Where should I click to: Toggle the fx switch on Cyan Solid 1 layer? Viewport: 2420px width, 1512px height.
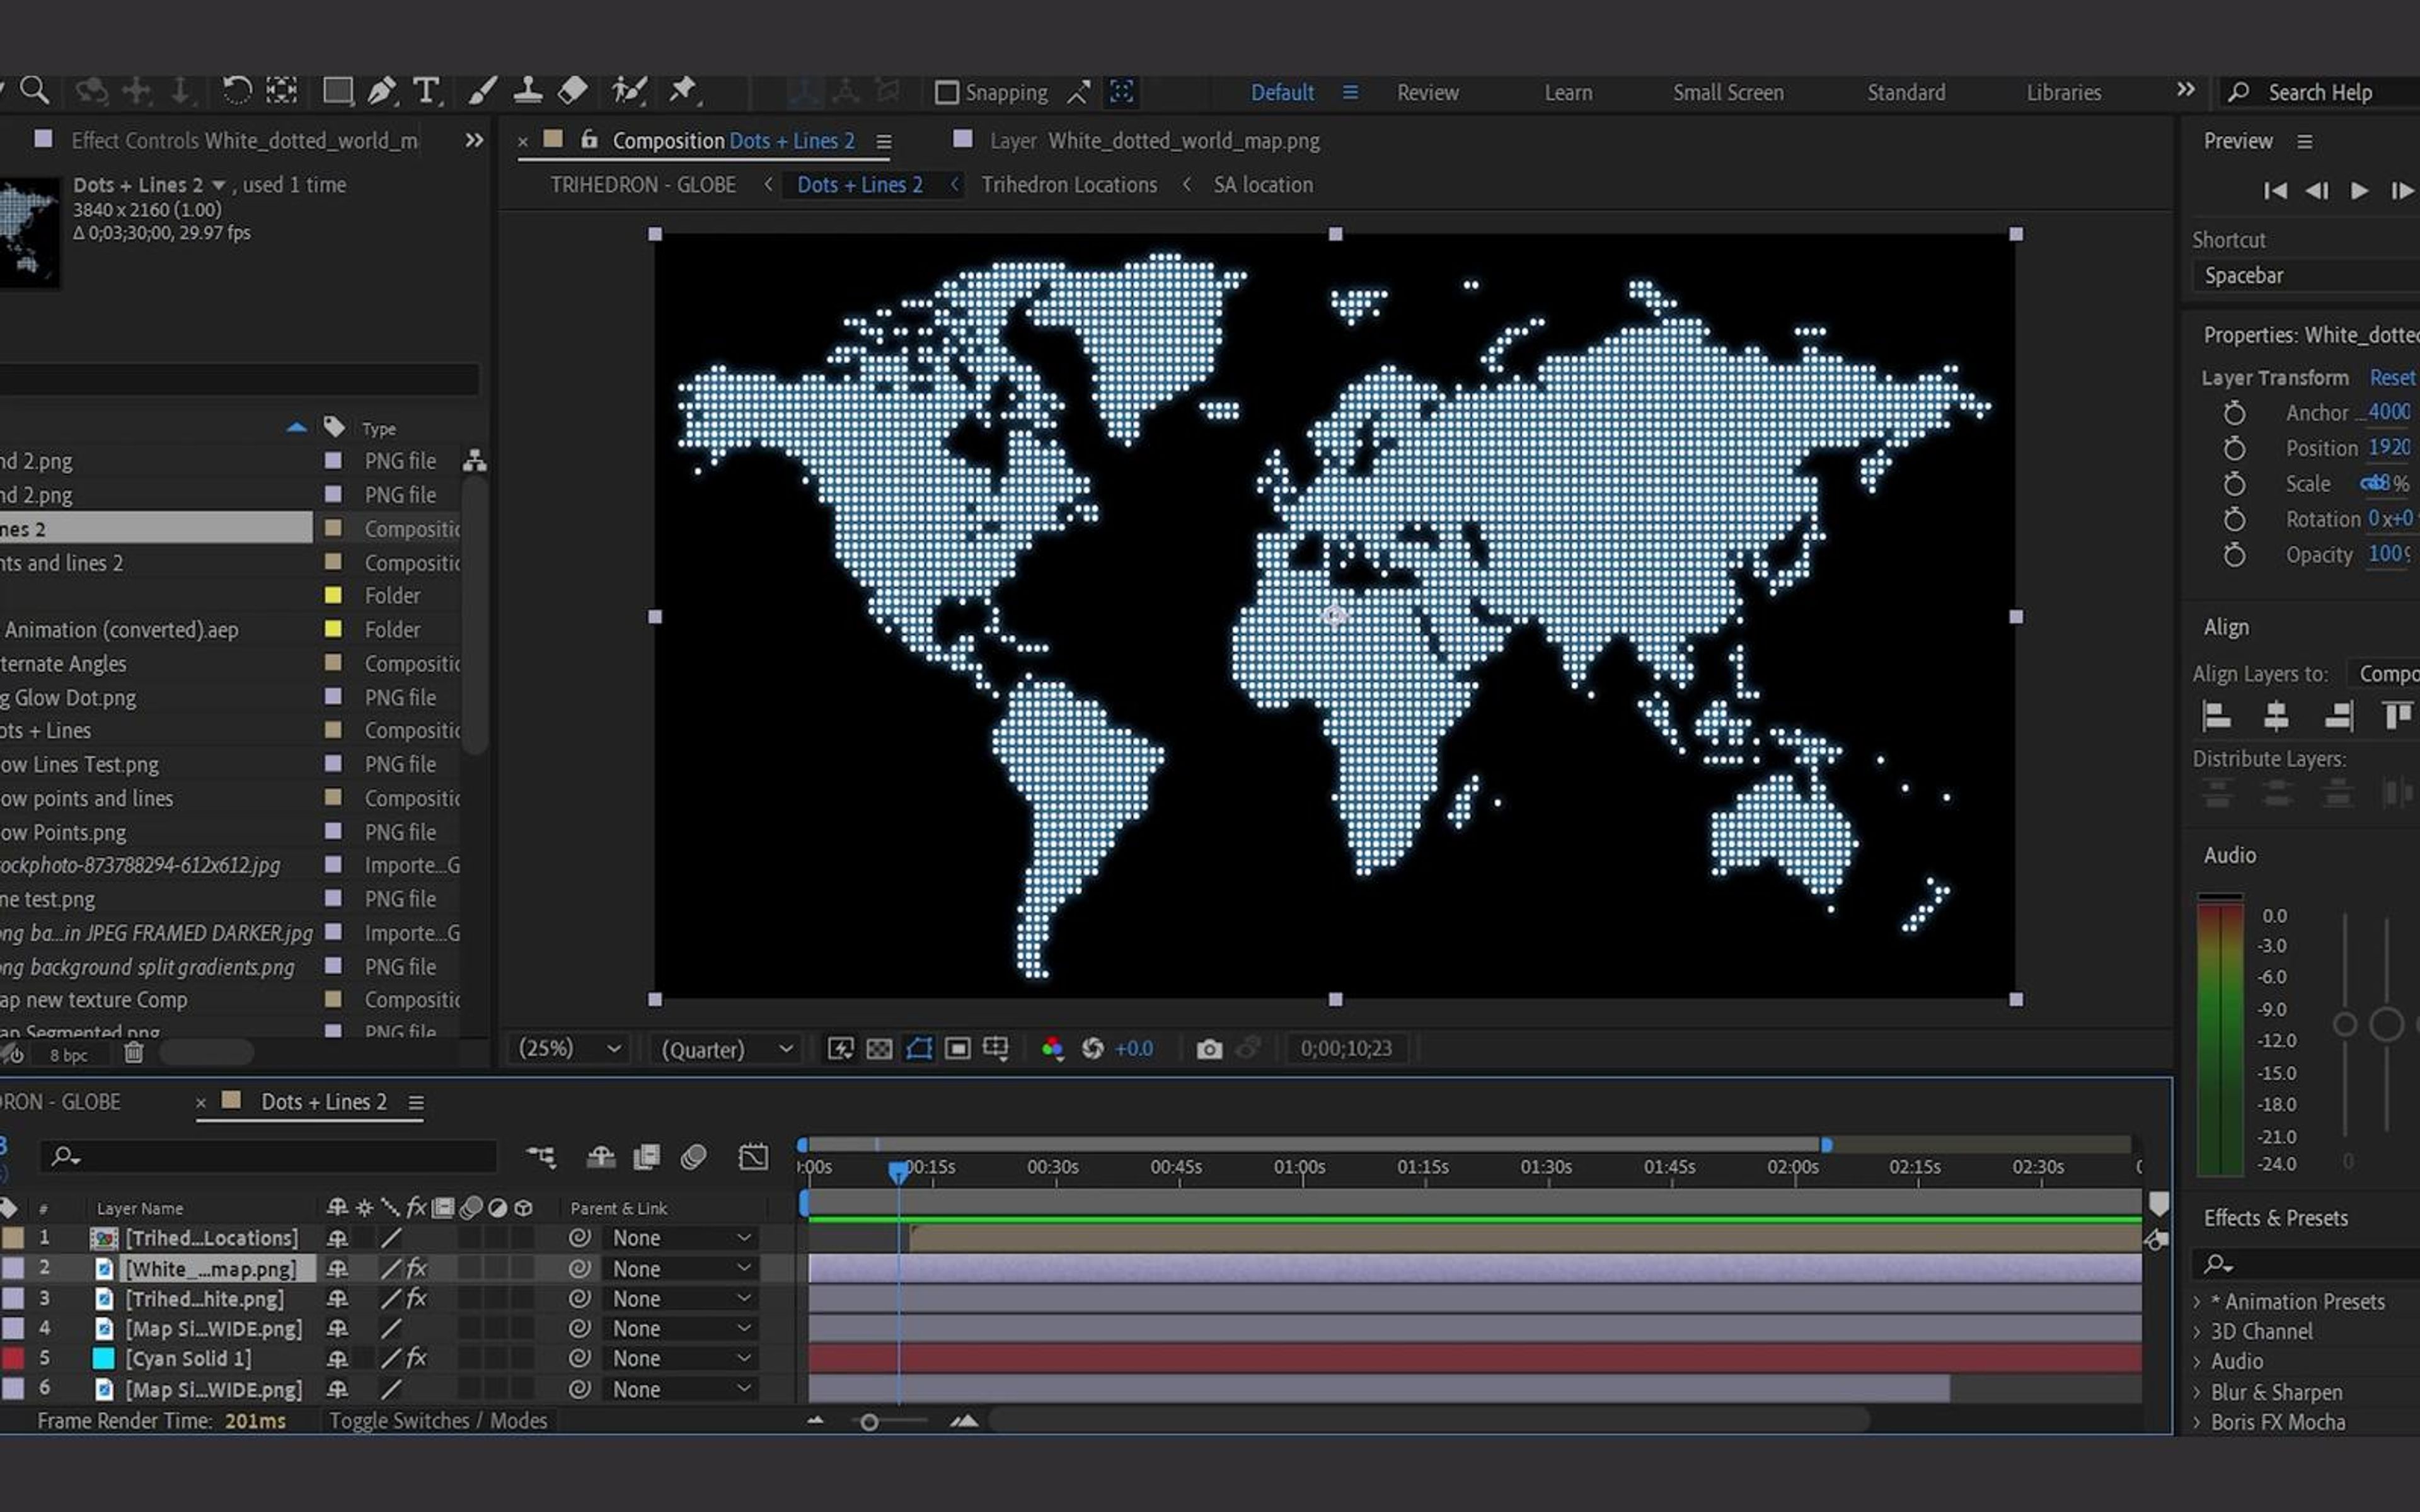click(x=416, y=1358)
